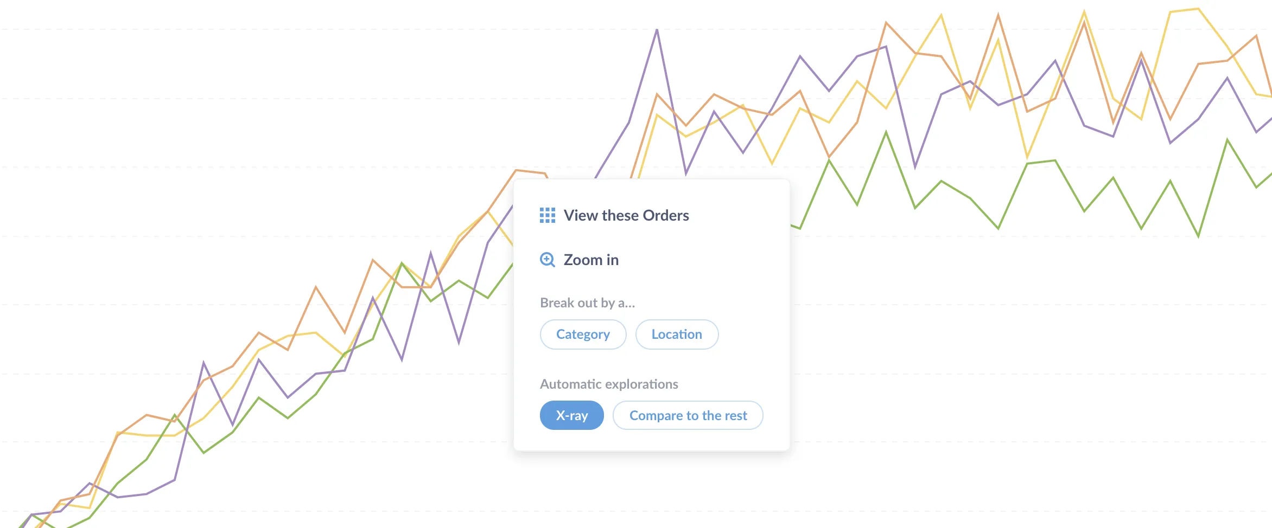
Task: Click the purple line's sharp dip right of its tallest peak
Action: [x=686, y=174]
